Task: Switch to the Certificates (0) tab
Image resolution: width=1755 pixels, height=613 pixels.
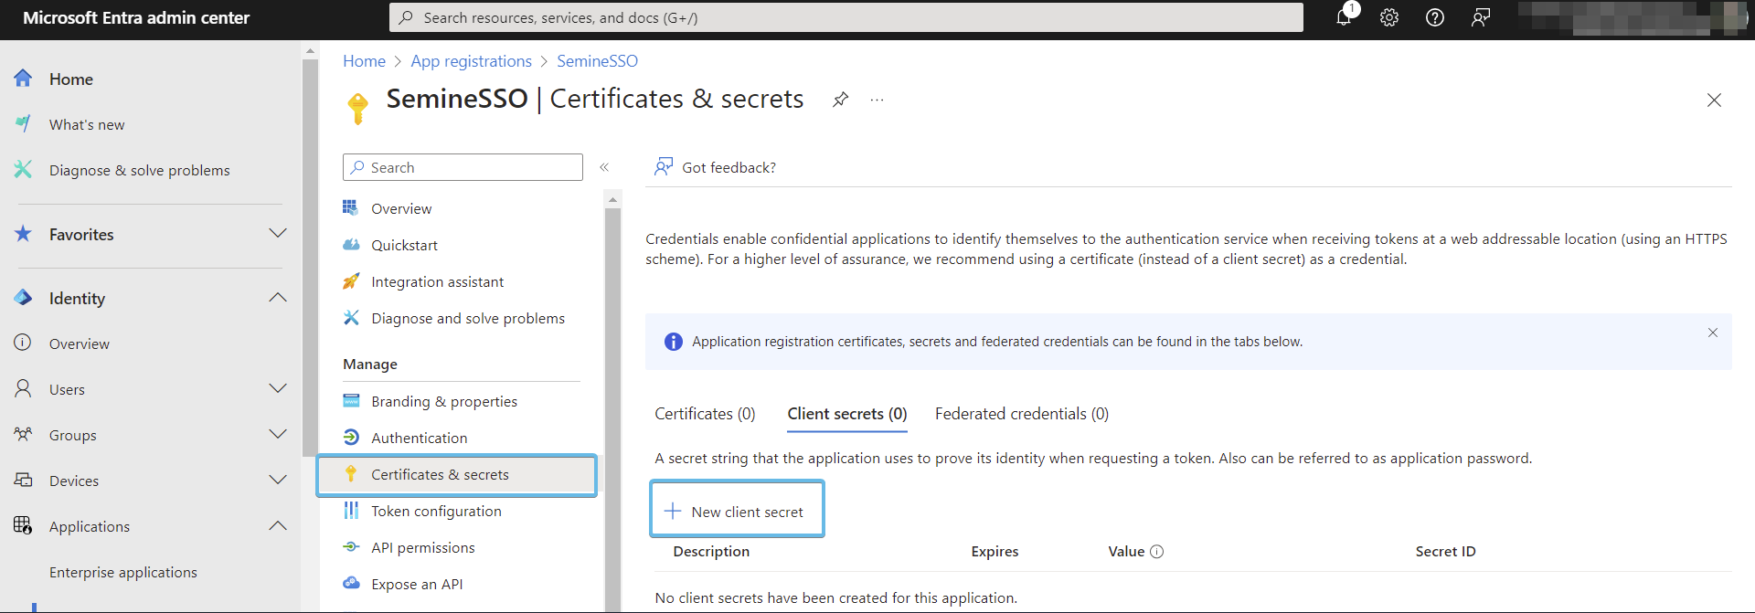Action: click(x=705, y=414)
